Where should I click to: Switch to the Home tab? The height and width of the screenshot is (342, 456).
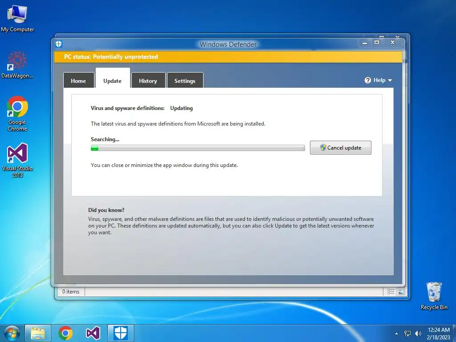click(x=78, y=81)
